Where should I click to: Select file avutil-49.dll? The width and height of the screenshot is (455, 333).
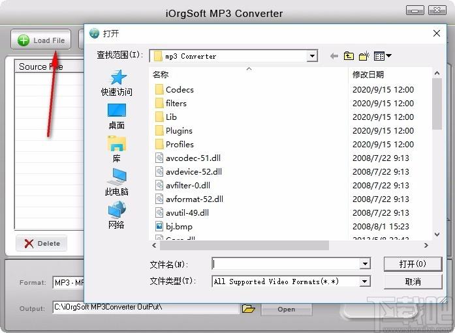tap(182, 213)
